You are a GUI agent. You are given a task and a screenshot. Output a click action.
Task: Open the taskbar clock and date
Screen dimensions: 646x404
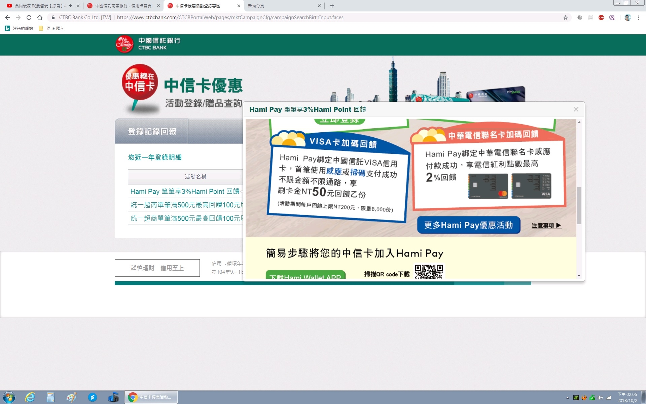(627, 397)
